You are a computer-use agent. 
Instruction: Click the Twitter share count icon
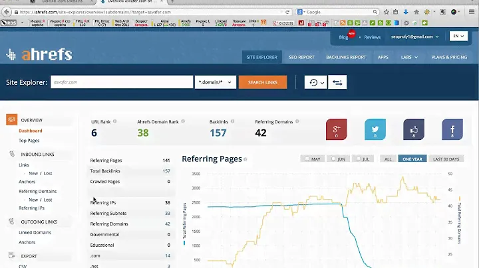[375, 129]
